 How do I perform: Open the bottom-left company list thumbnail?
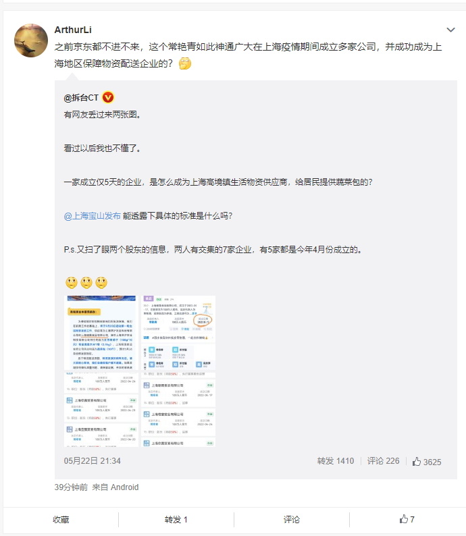tap(101, 410)
